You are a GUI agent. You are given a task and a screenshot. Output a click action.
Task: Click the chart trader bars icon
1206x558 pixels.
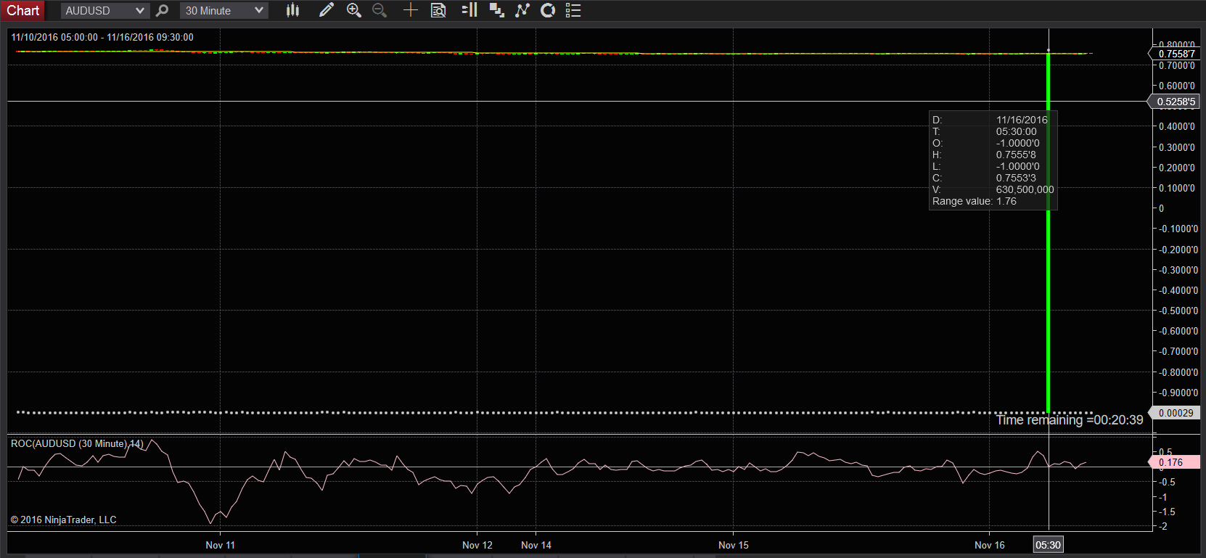(x=469, y=10)
